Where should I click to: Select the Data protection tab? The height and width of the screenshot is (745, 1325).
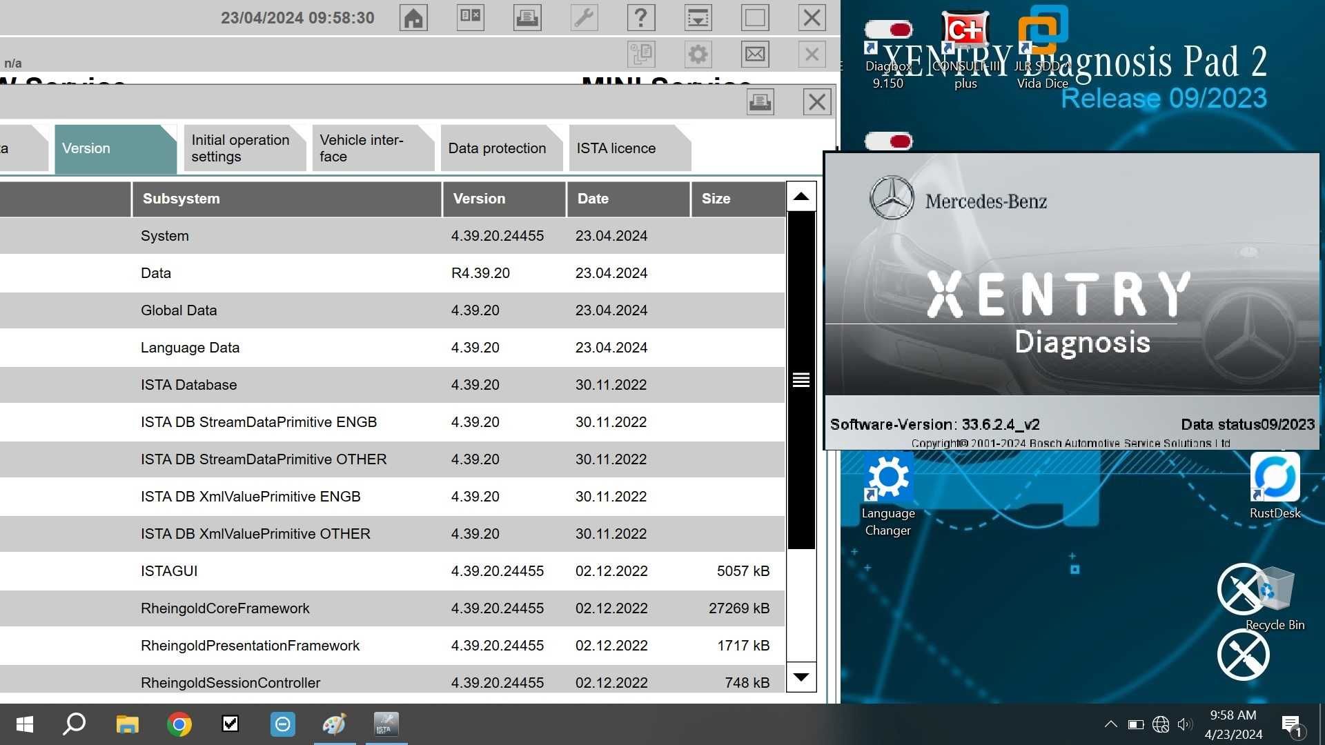501,148
